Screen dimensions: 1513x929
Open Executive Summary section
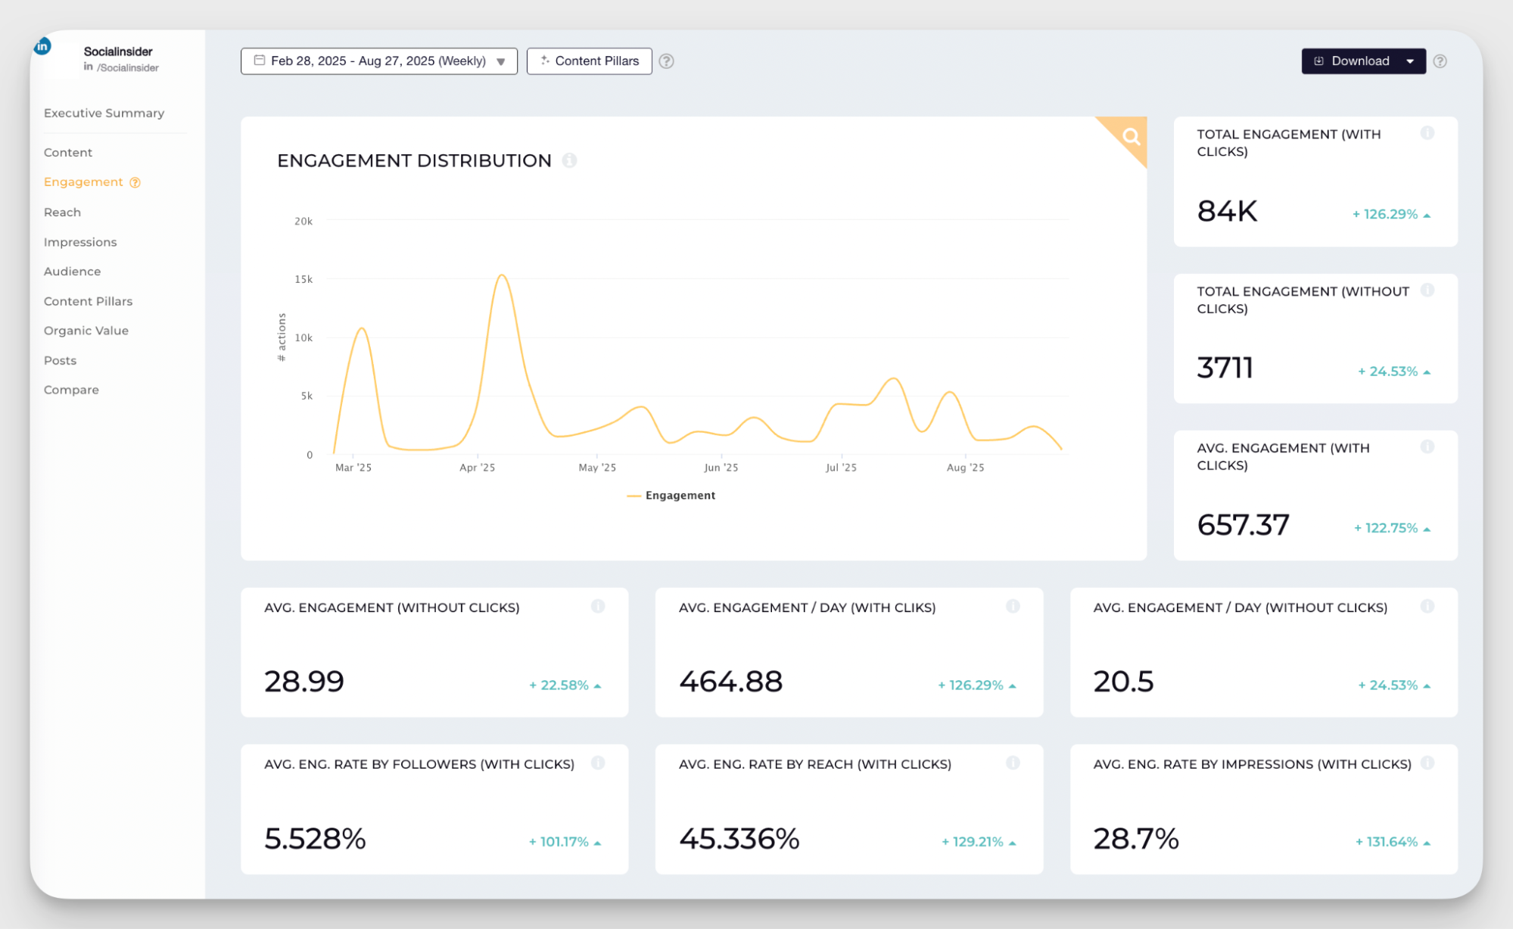coord(104,113)
